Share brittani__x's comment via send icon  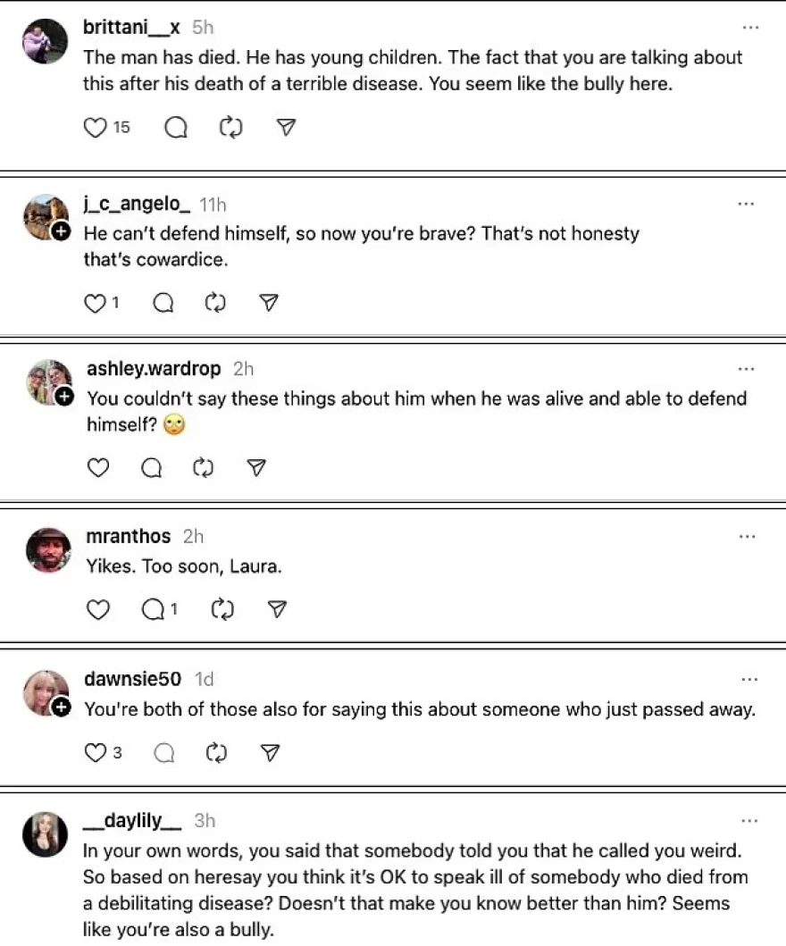point(286,128)
